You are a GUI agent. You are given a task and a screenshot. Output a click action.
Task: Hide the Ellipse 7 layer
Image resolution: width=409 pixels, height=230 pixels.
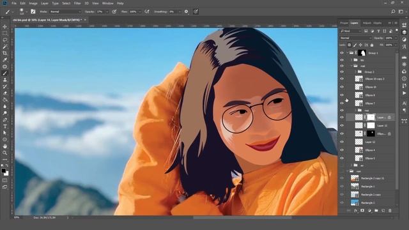(x=342, y=103)
